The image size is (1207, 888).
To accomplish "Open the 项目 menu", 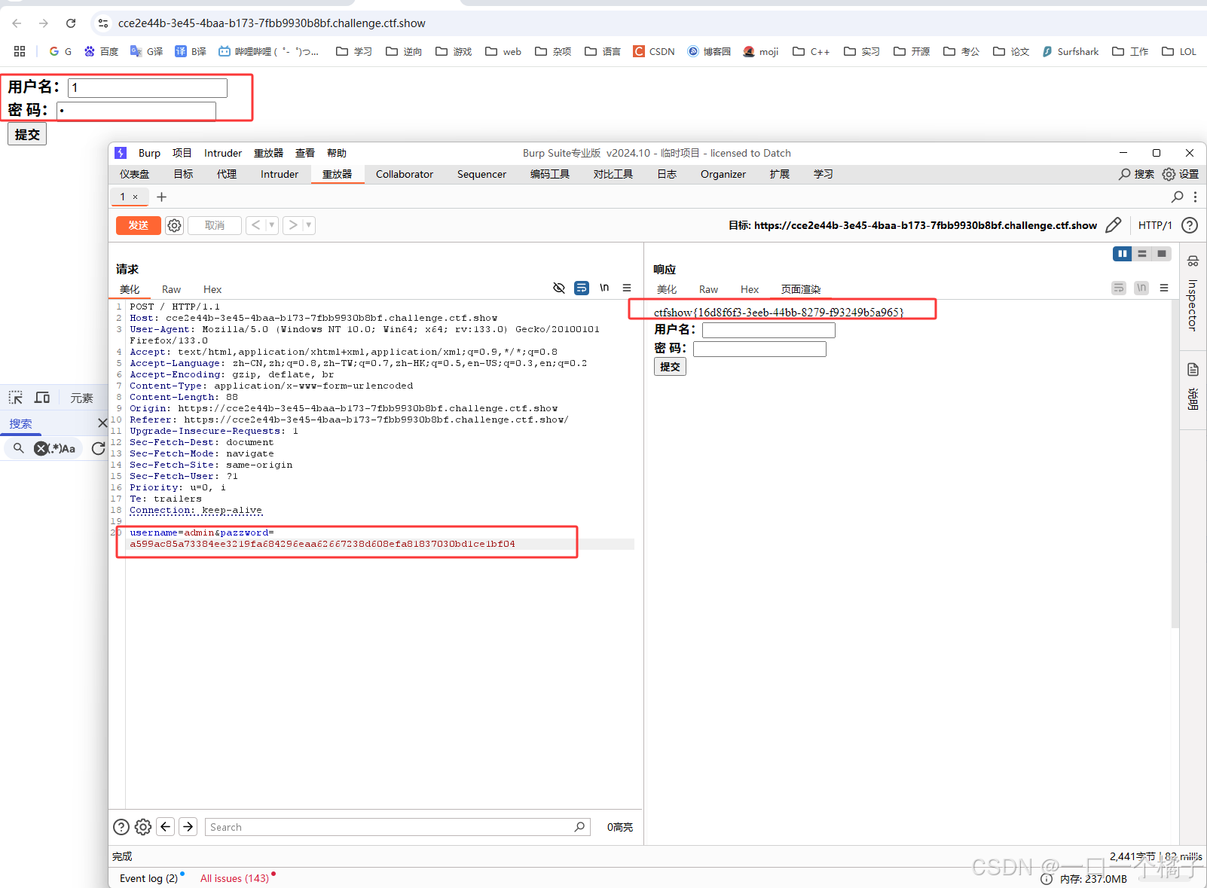I will (x=182, y=153).
